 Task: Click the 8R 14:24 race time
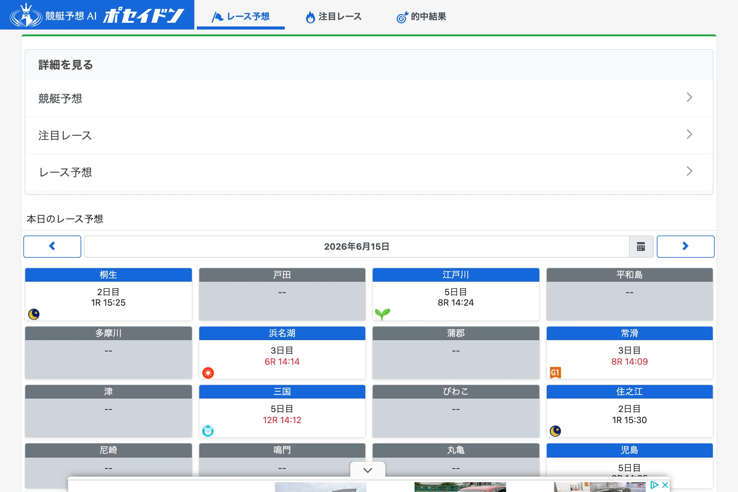tap(456, 303)
